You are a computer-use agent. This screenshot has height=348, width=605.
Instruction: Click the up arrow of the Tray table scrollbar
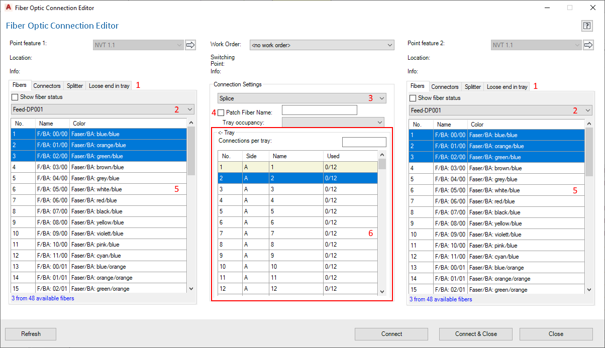(382, 155)
